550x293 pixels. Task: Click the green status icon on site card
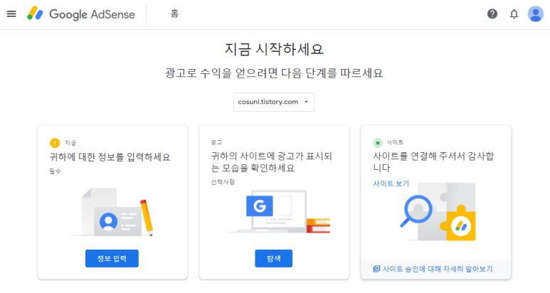coord(378,143)
